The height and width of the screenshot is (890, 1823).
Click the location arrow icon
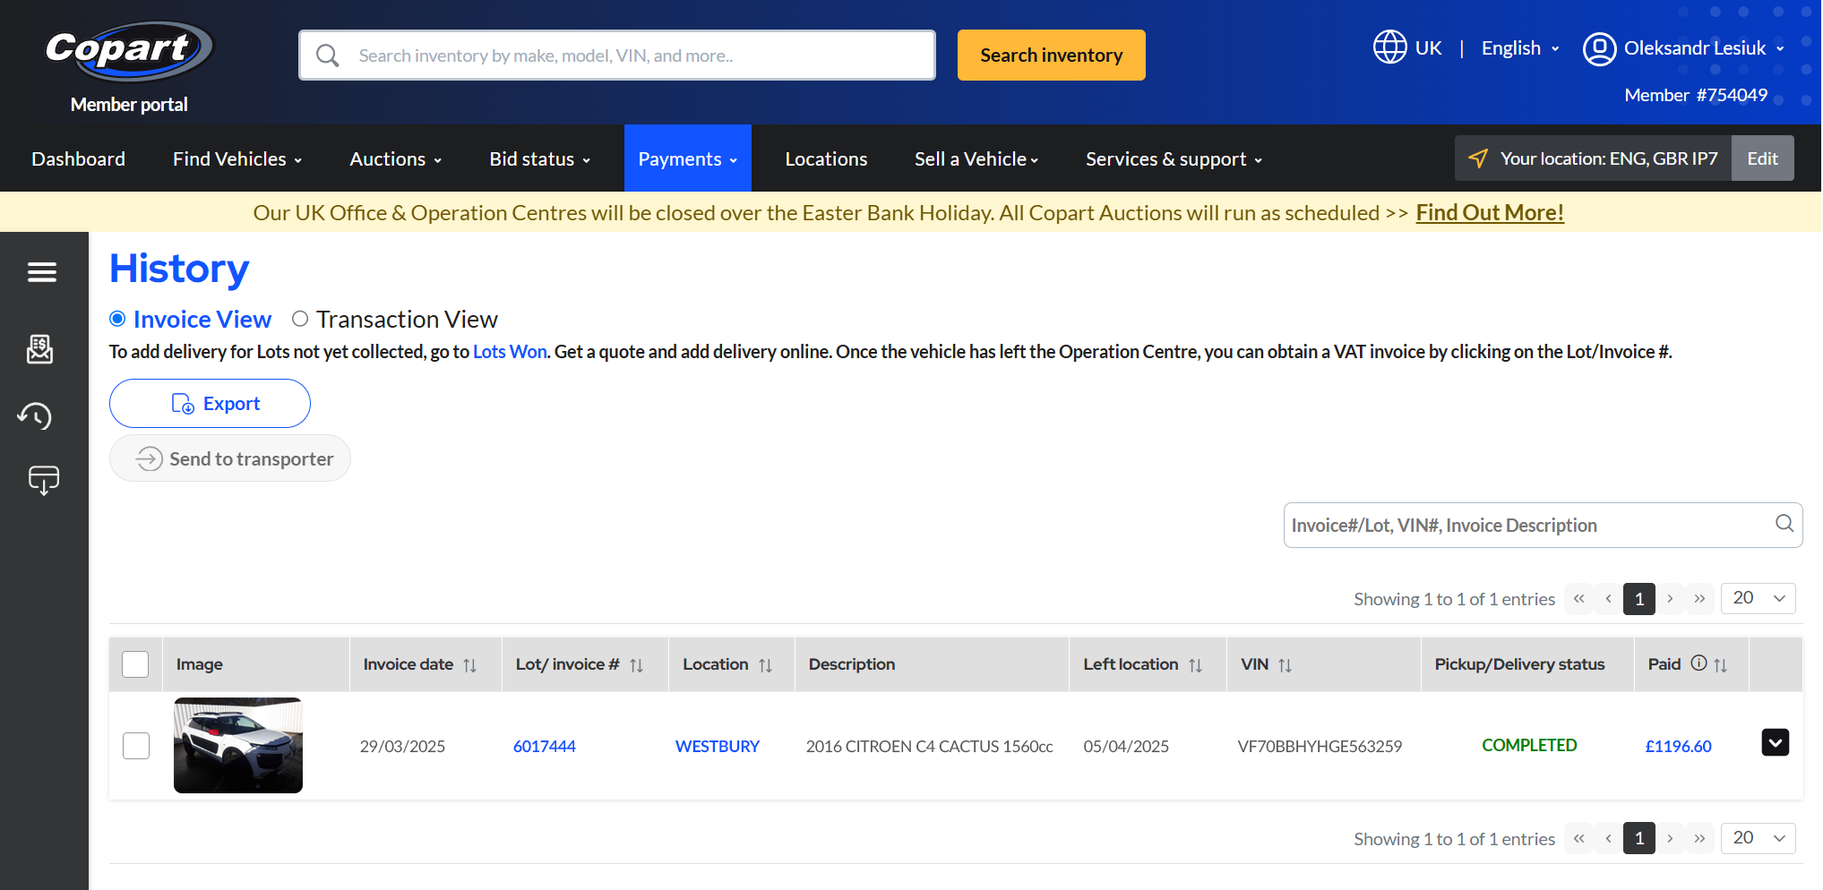point(1477,158)
